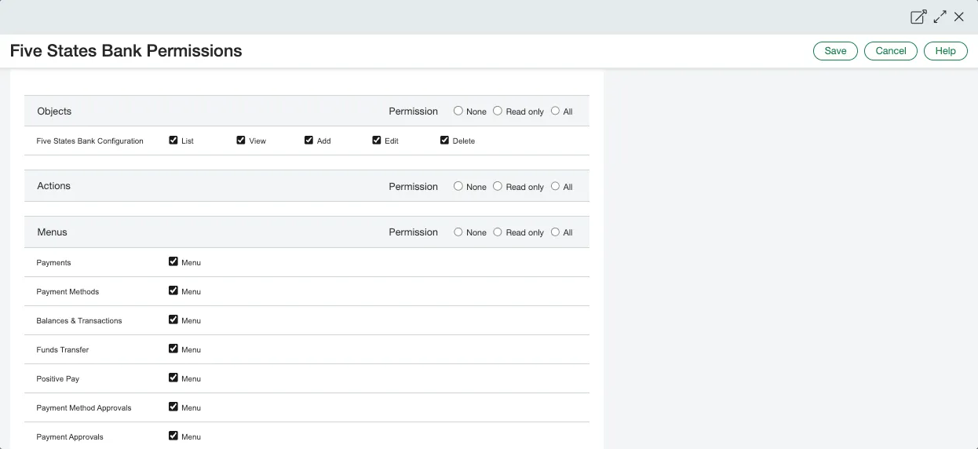
Task: Select None permission for Menus
Action: click(x=458, y=232)
